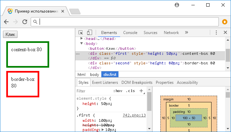
Task: Switch to the Network tab
Action: (x=171, y=33)
